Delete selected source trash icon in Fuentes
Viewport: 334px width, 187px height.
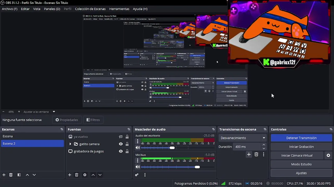pos(77,175)
